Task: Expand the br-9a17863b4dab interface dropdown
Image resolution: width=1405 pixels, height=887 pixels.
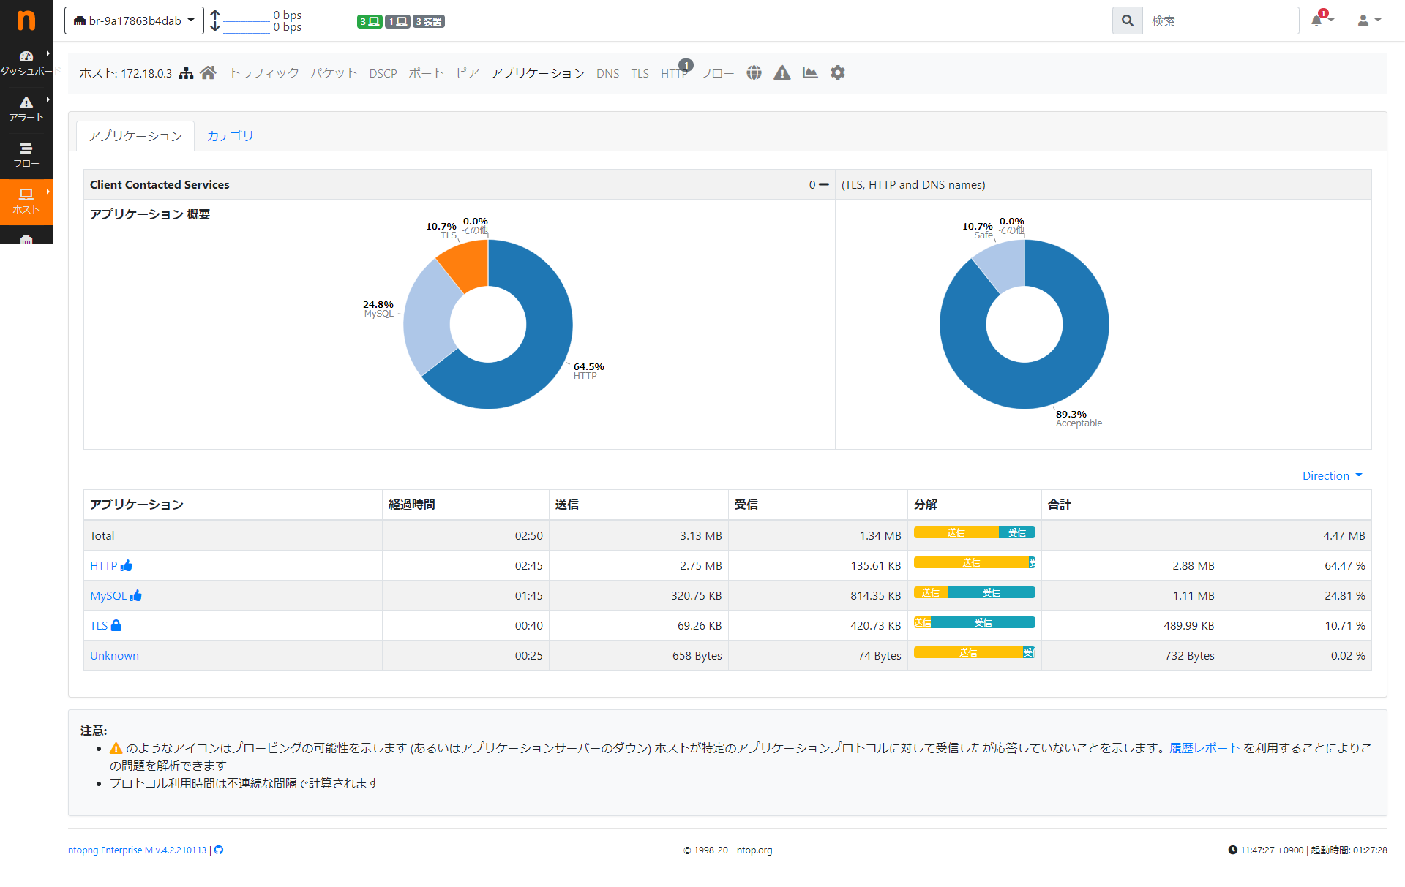Action: [134, 20]
